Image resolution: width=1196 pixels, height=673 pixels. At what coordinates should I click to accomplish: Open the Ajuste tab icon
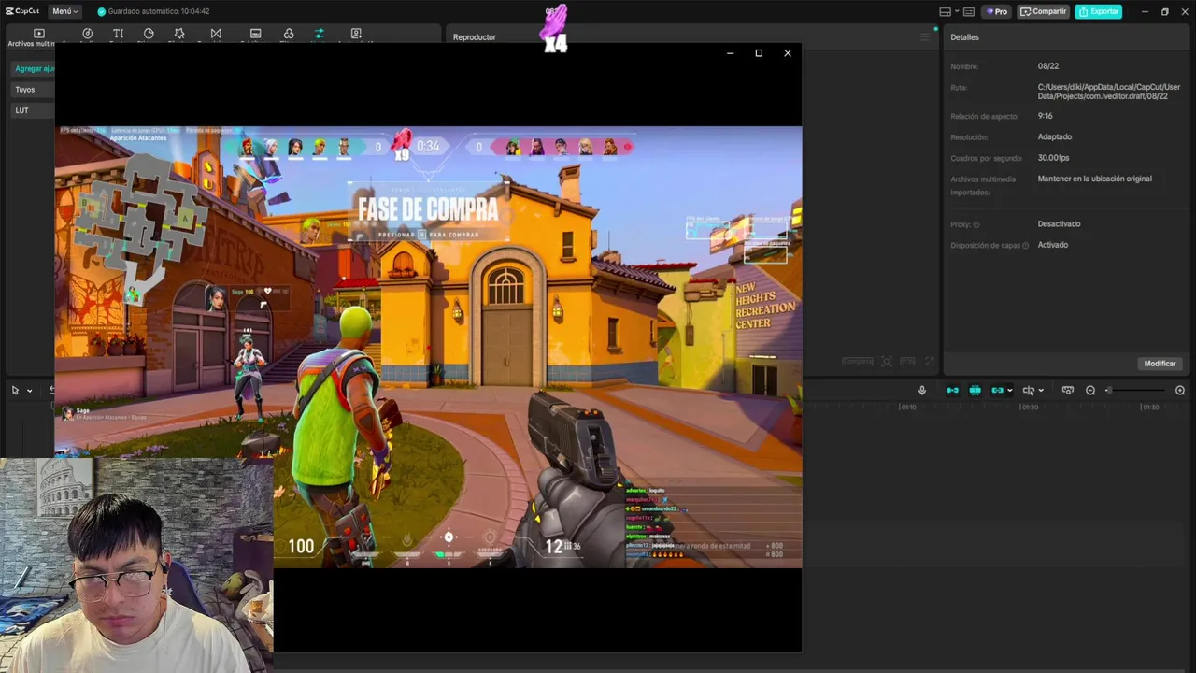(320, 34)
